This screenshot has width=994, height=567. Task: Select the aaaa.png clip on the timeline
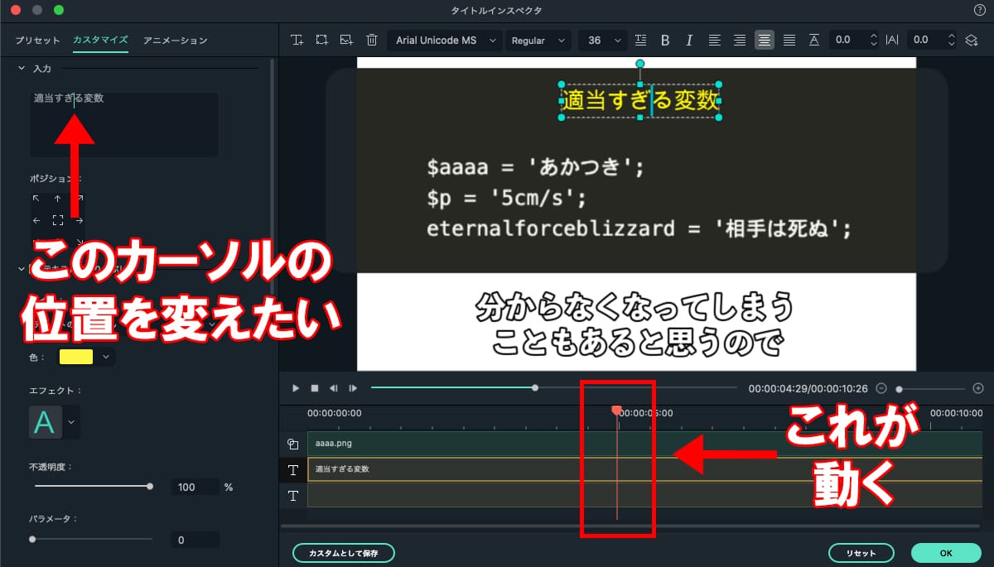(447, 444)
